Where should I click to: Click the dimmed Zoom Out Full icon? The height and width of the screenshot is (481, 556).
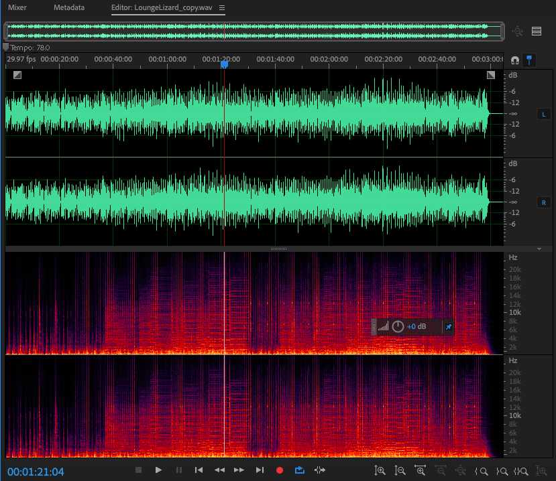pyautogui.click(x=460, y=471)
